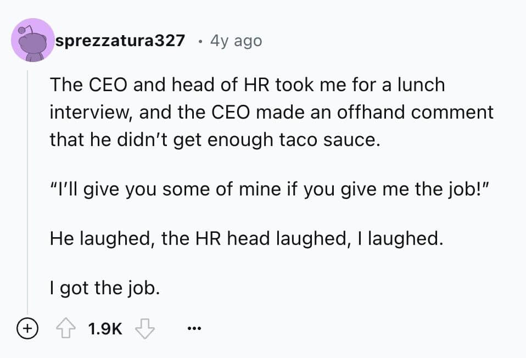The image size is (526, 358).
Task: Open the sprezzatura327 user profile link
Action: click(120, 41)
